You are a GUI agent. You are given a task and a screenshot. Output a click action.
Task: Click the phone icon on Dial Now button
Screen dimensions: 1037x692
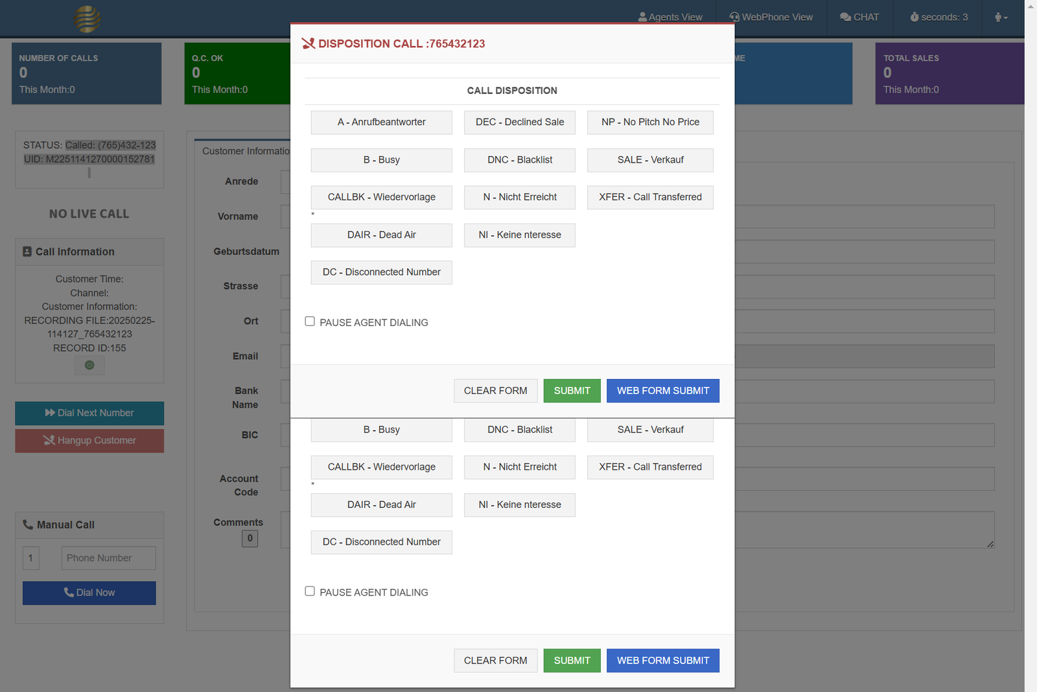pyautogui.click(x=69, y=592)
